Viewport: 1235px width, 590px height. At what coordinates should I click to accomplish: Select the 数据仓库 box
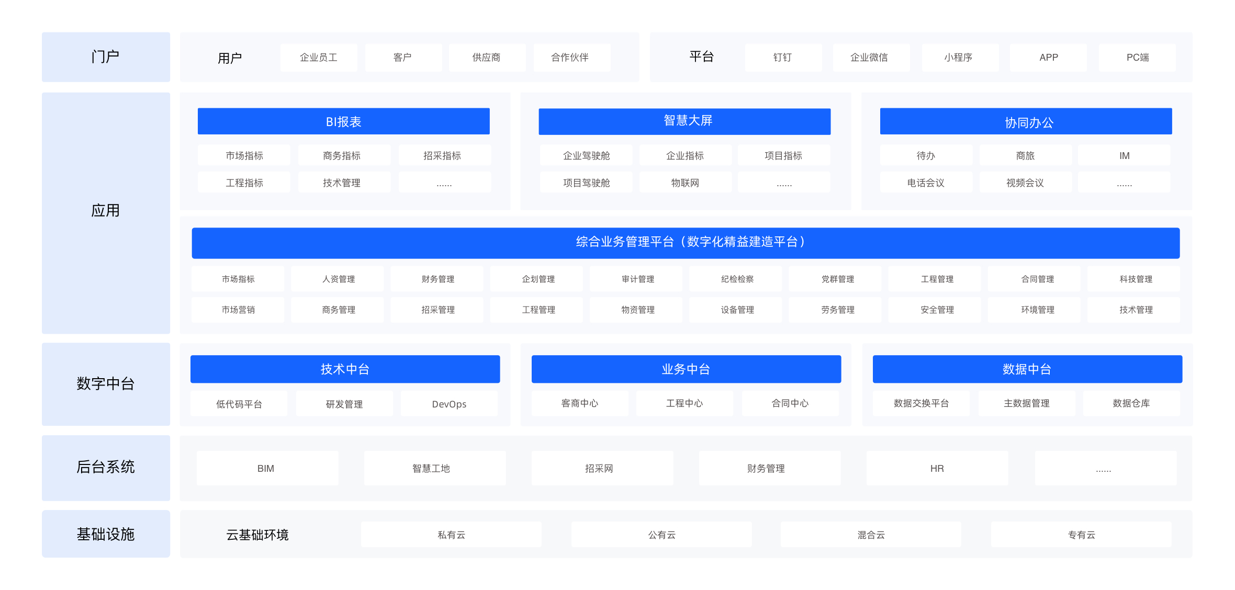click(1131, 403)
